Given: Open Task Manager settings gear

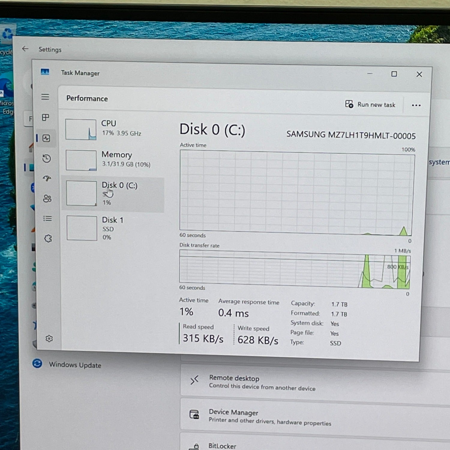Looking at the screenshot, I should pyautogui.click(x=49, y=339).
